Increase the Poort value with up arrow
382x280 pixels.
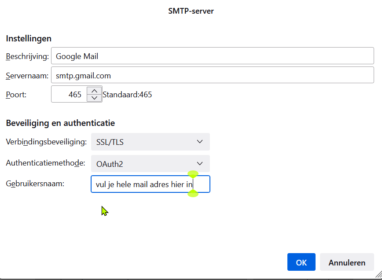(94, 91)
